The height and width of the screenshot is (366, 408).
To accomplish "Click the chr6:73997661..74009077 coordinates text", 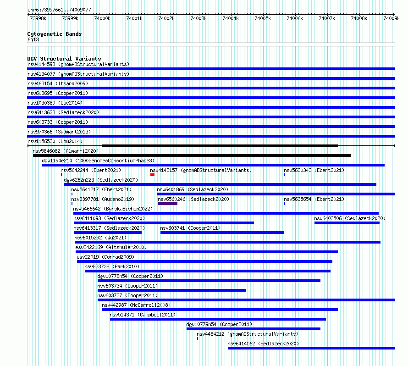I will pyautogui.click(x=59, y=10).
